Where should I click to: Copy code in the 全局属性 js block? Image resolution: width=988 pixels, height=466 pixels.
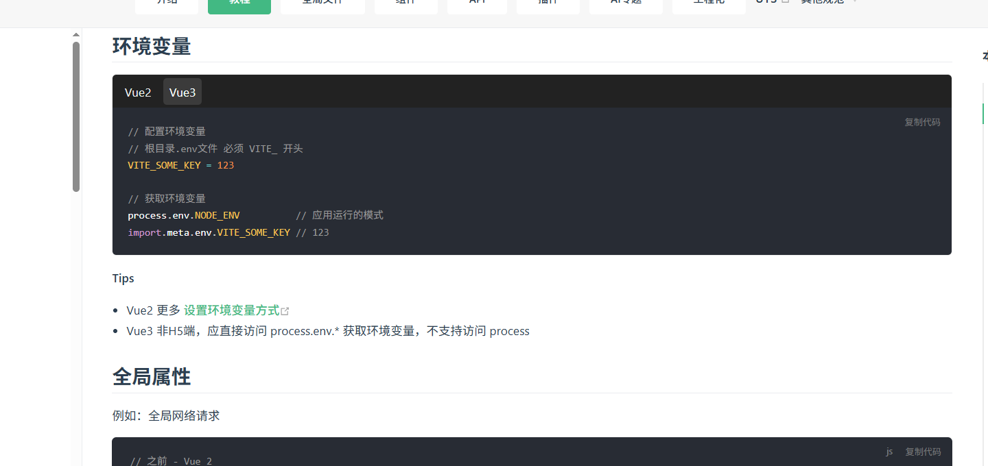click(x=923, y=452)
